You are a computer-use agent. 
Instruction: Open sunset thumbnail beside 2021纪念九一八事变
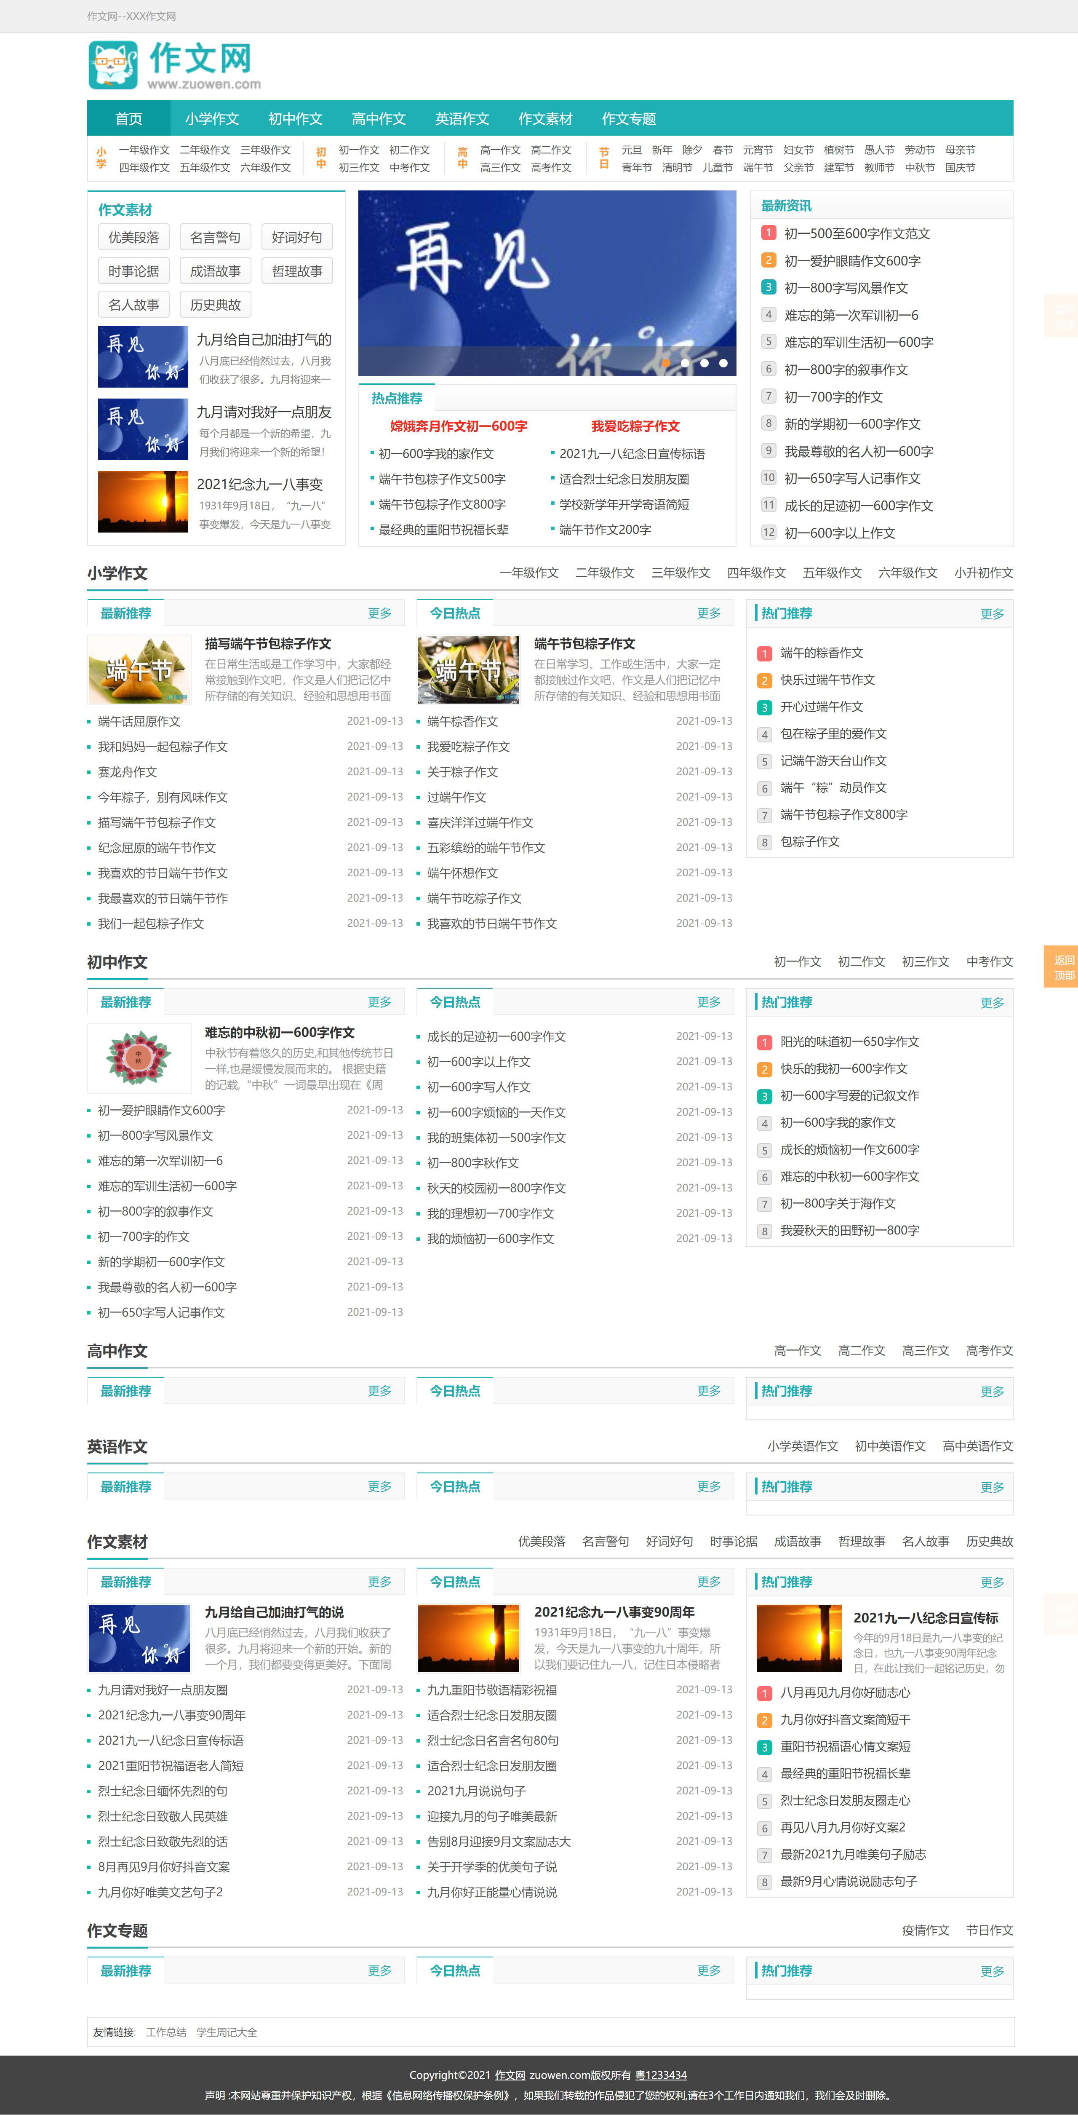click(143, 502)
